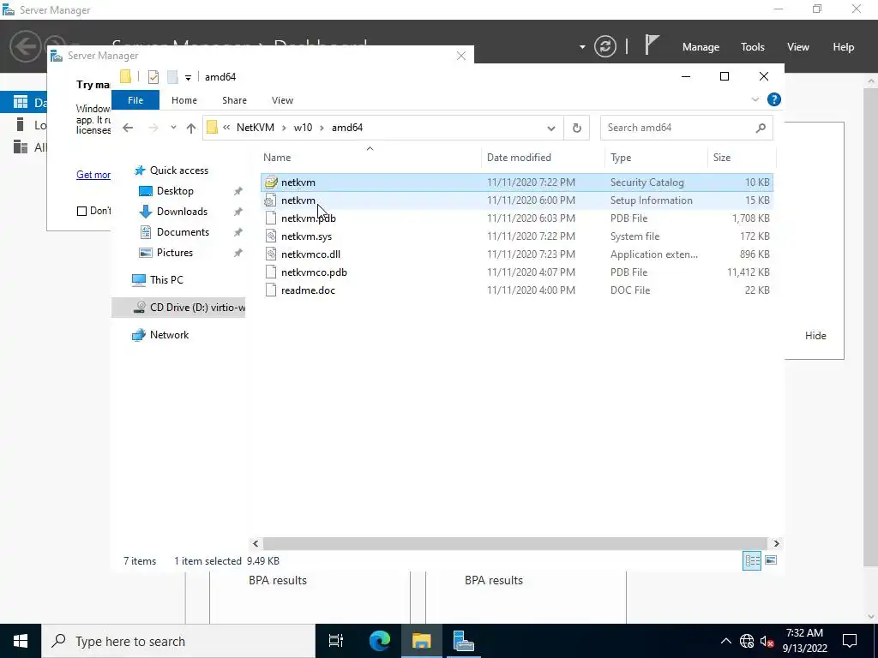The height and width of the screenshot is (658, 878).
Task: Open Explorer help question mark icon
Action: click(x=774, y=99)
